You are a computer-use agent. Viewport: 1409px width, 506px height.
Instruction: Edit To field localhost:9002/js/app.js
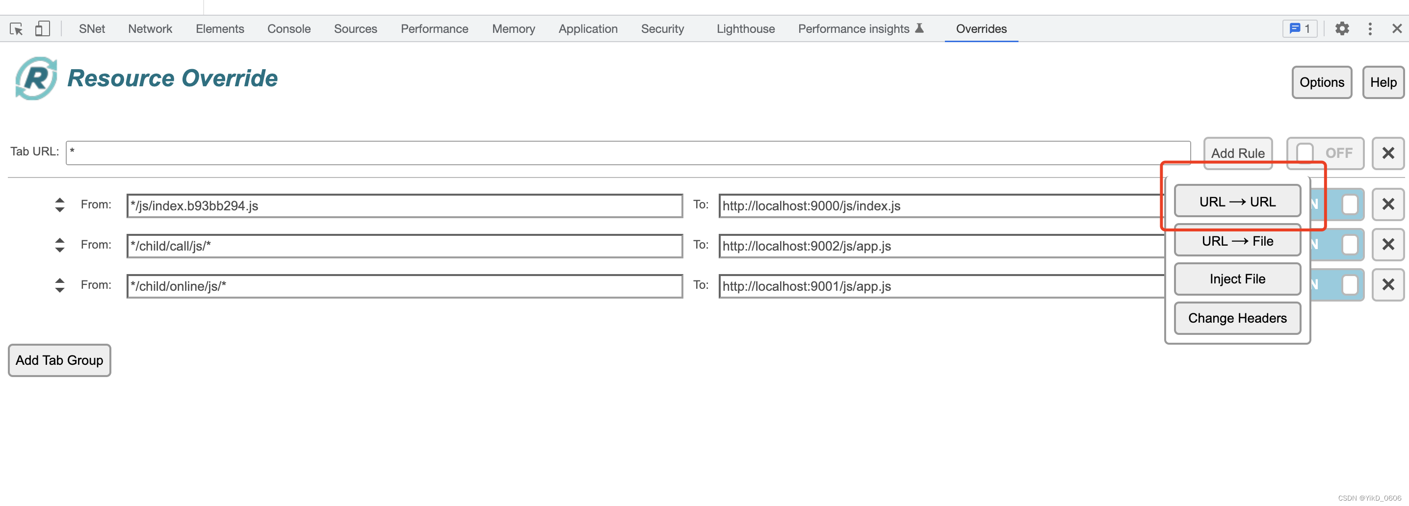point(942,246)
